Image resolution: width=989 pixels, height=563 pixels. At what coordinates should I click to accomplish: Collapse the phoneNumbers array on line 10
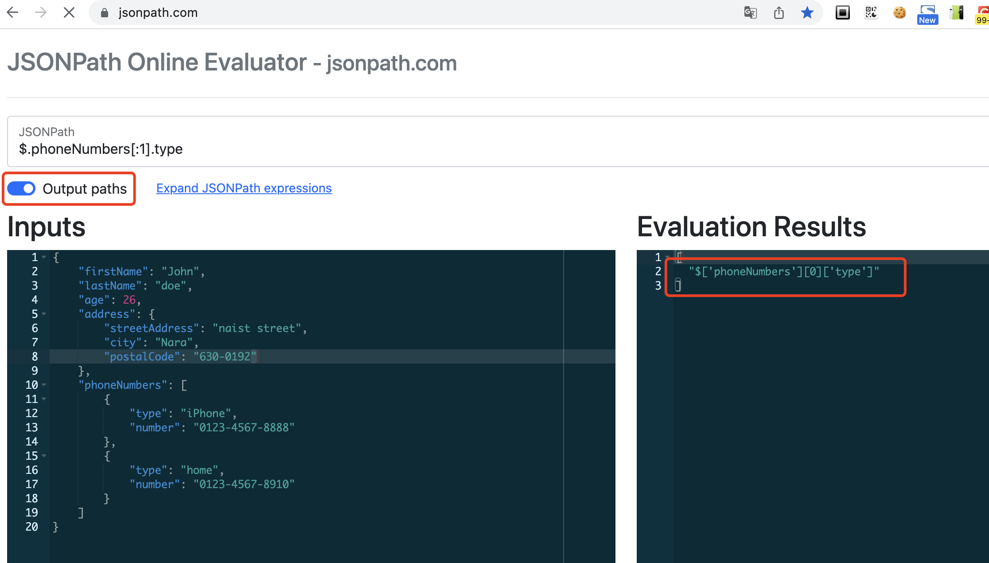[x=44, y=385]
